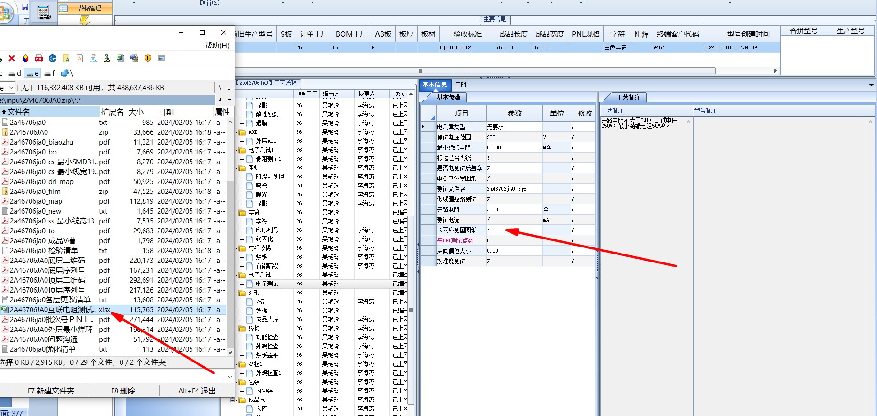Click the red PDF icon in file manager toolbar

pos(39,58)
